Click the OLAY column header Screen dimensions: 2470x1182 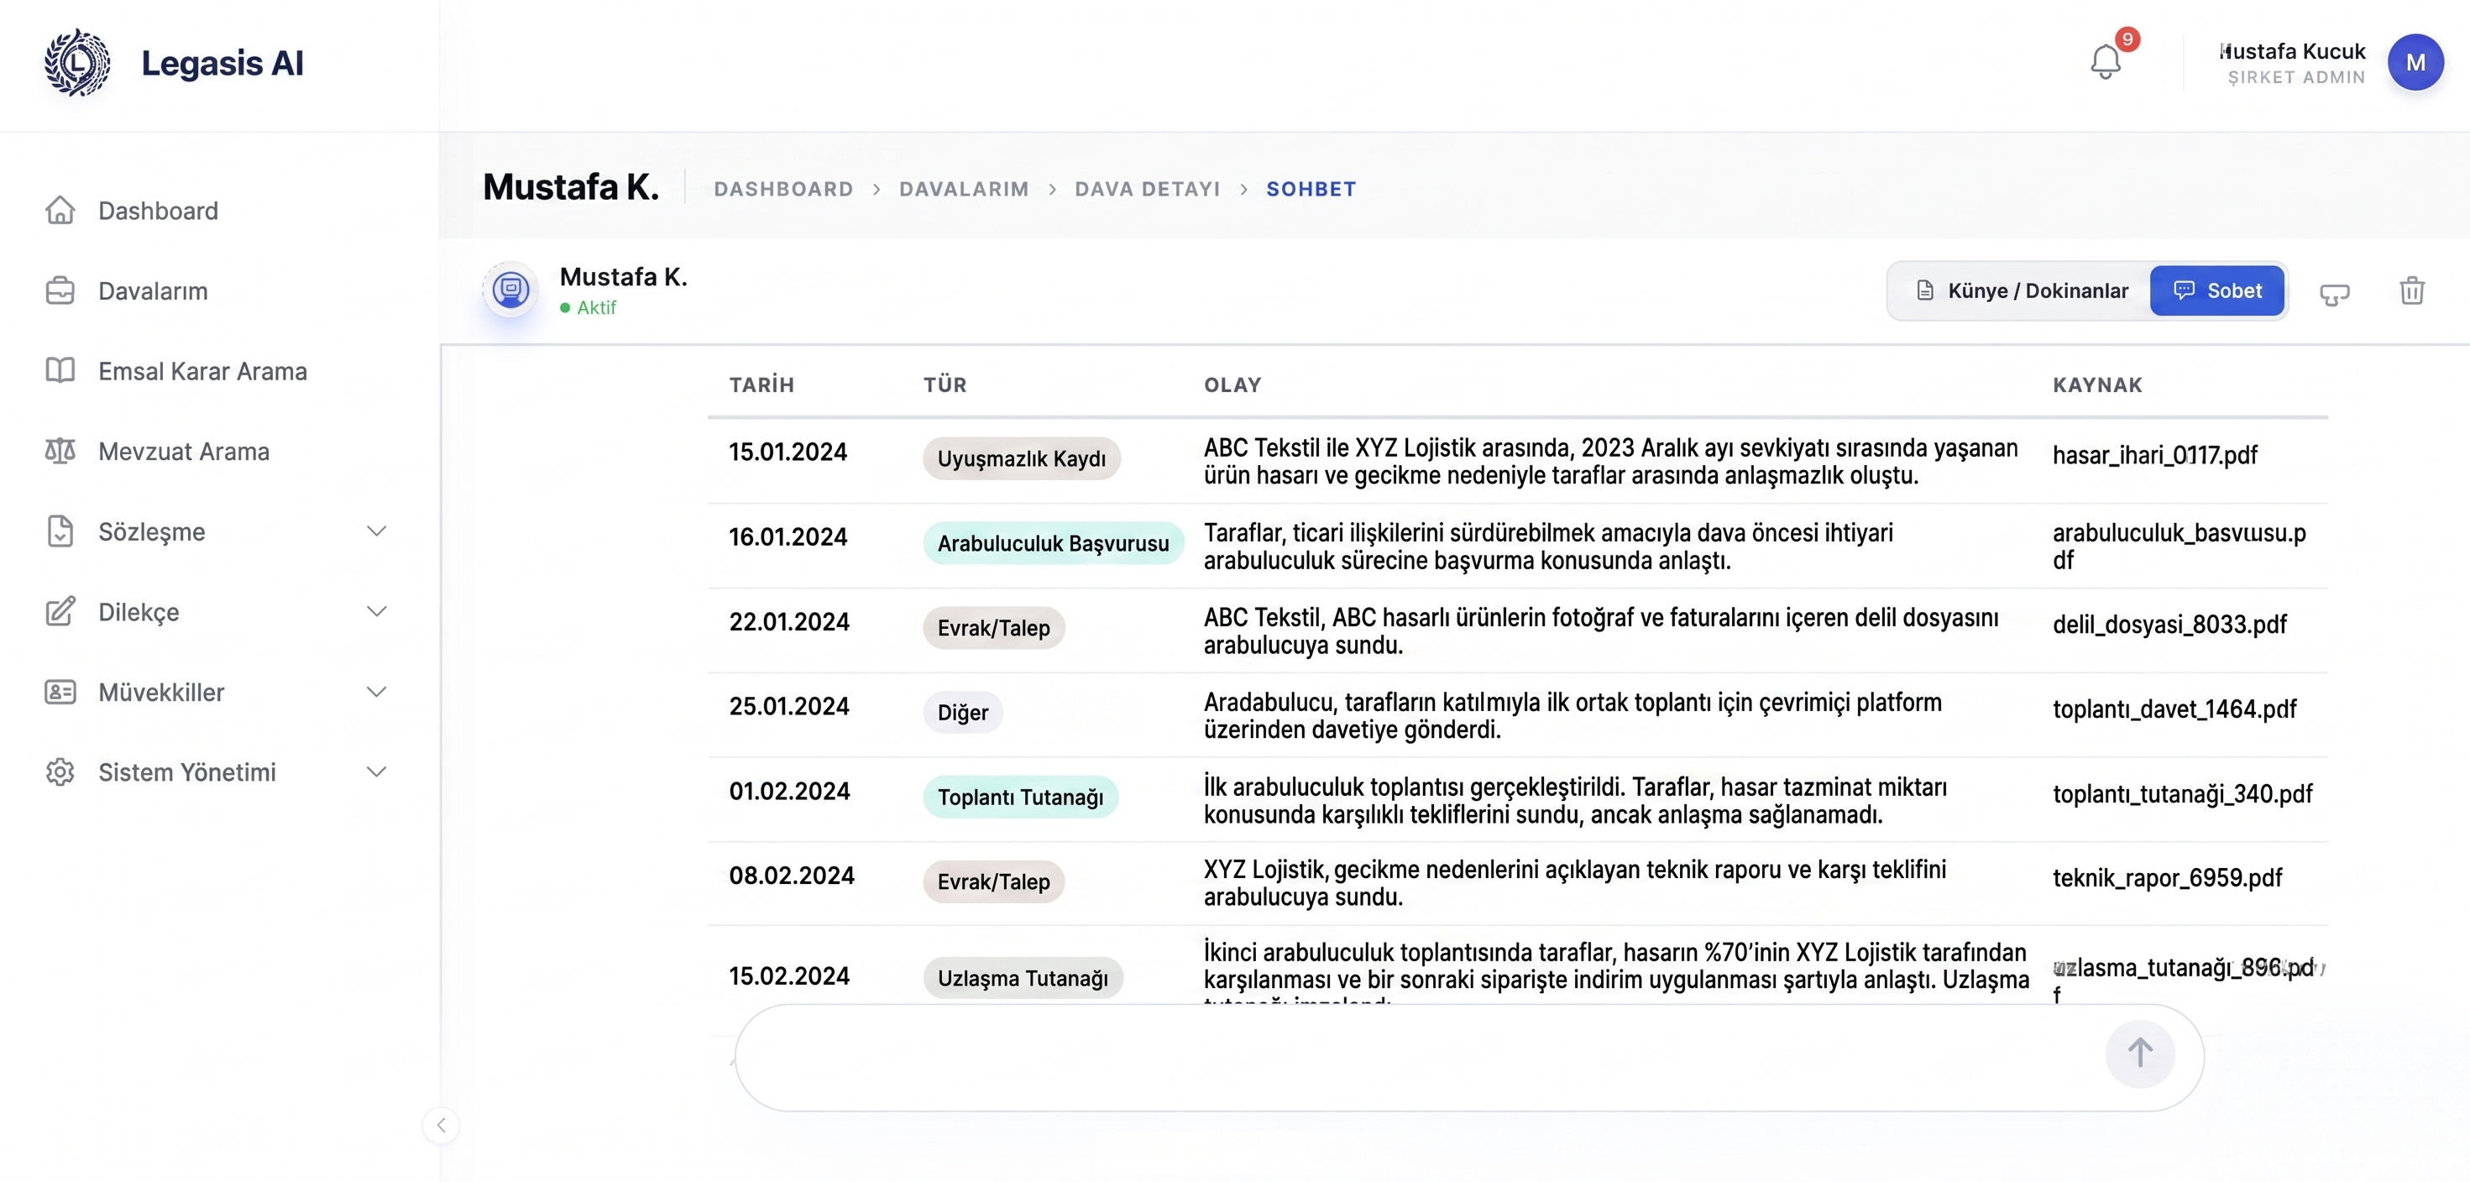click(x=1232, y=385)
